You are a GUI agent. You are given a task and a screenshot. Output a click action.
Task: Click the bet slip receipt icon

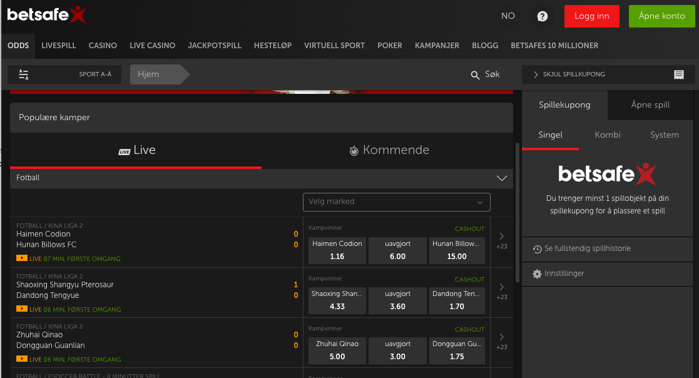[x=679, y=74]
